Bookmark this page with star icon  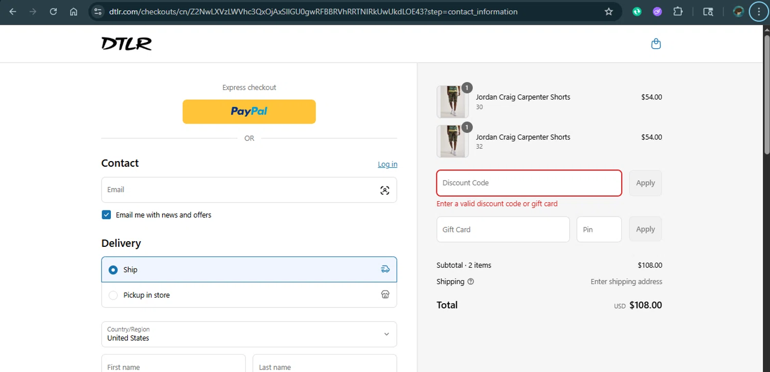[609, 11]
